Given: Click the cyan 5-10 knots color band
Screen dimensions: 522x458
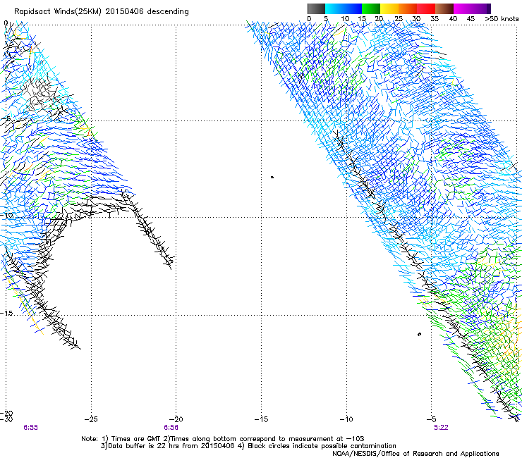Looking at the screenshot, I should pyautogui.click(x=334, y=8).
